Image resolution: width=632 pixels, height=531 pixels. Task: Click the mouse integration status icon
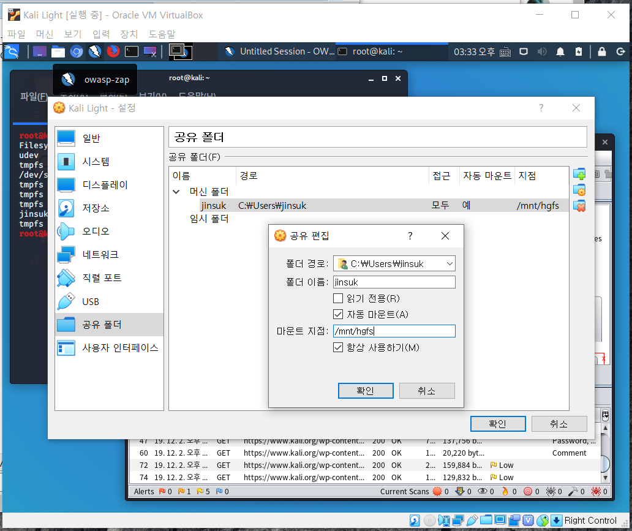click(543, 521)
